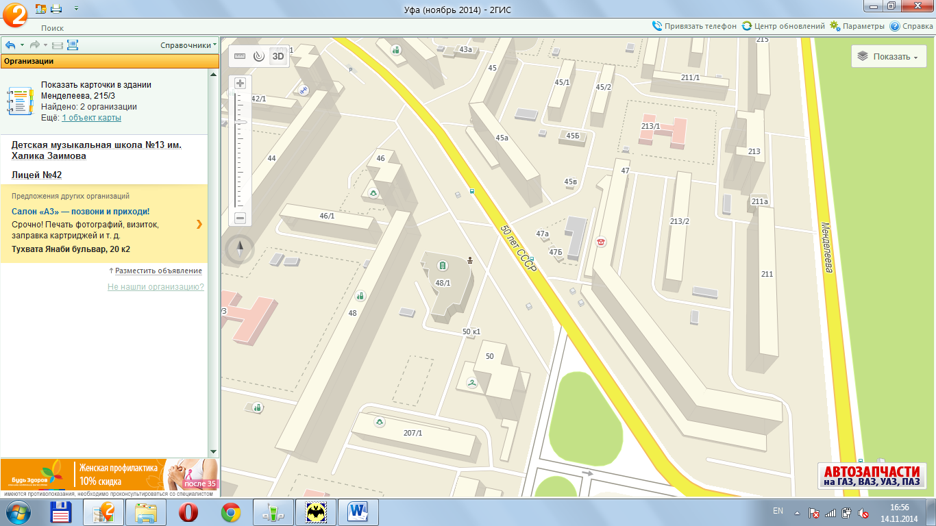Viewport: 936px width, 526px height.
Task: Click the scroll down arrow of results panel
Action: (x=213, y=452)
